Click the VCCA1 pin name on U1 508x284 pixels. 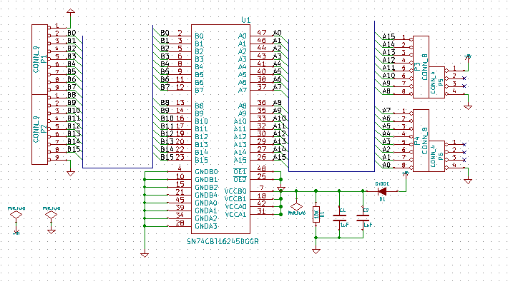pos(236,214)
